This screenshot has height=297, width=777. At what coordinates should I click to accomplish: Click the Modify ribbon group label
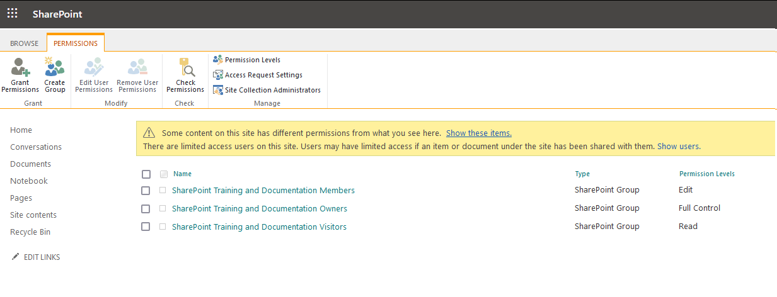tap(116, 103)
